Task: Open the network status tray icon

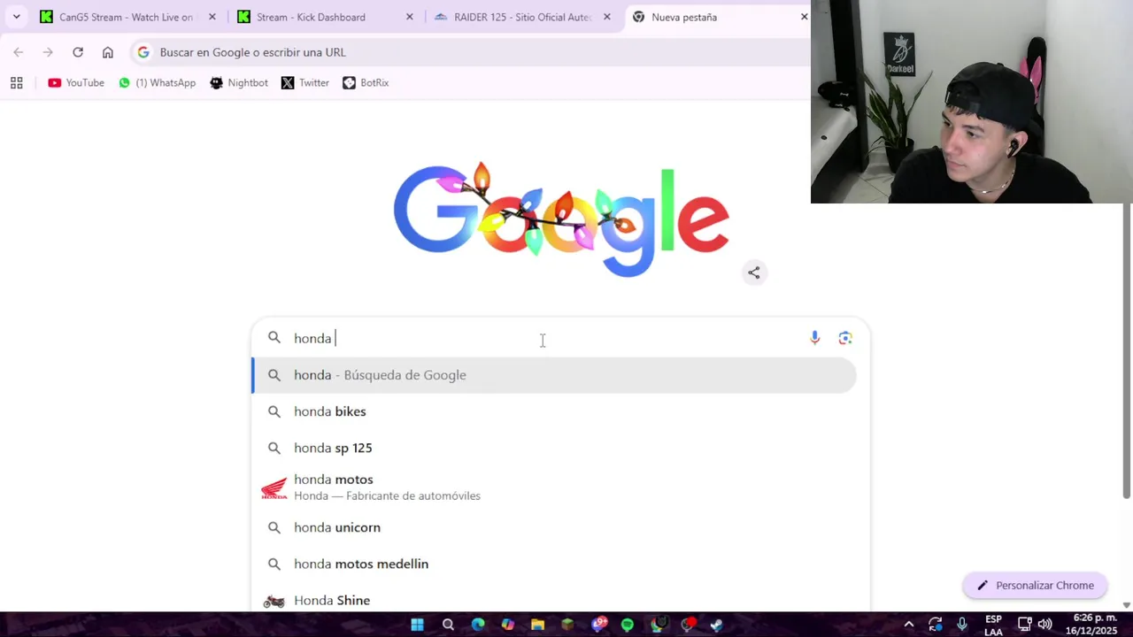Action: [1024, 625]
